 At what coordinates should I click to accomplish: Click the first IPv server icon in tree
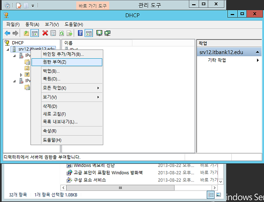[21, 55]
